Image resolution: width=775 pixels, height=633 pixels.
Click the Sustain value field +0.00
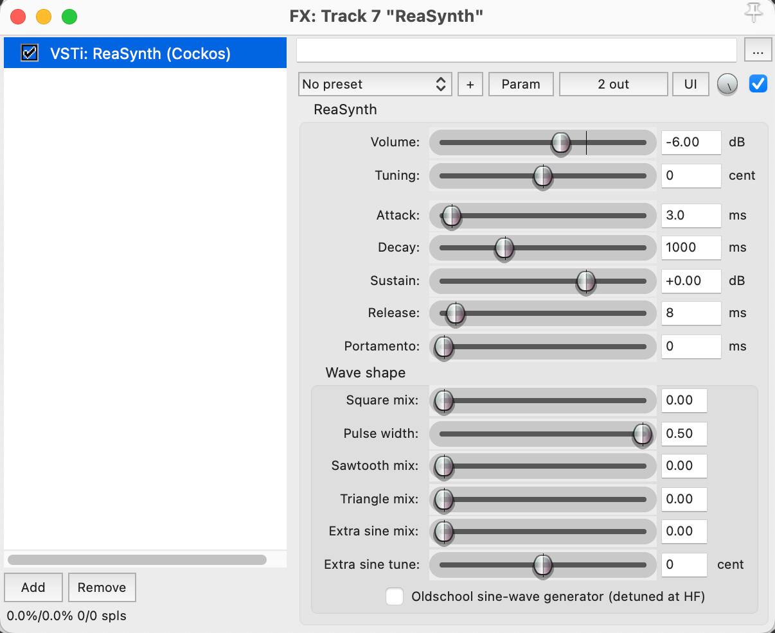pyautogui.click(x=691, y=281)
